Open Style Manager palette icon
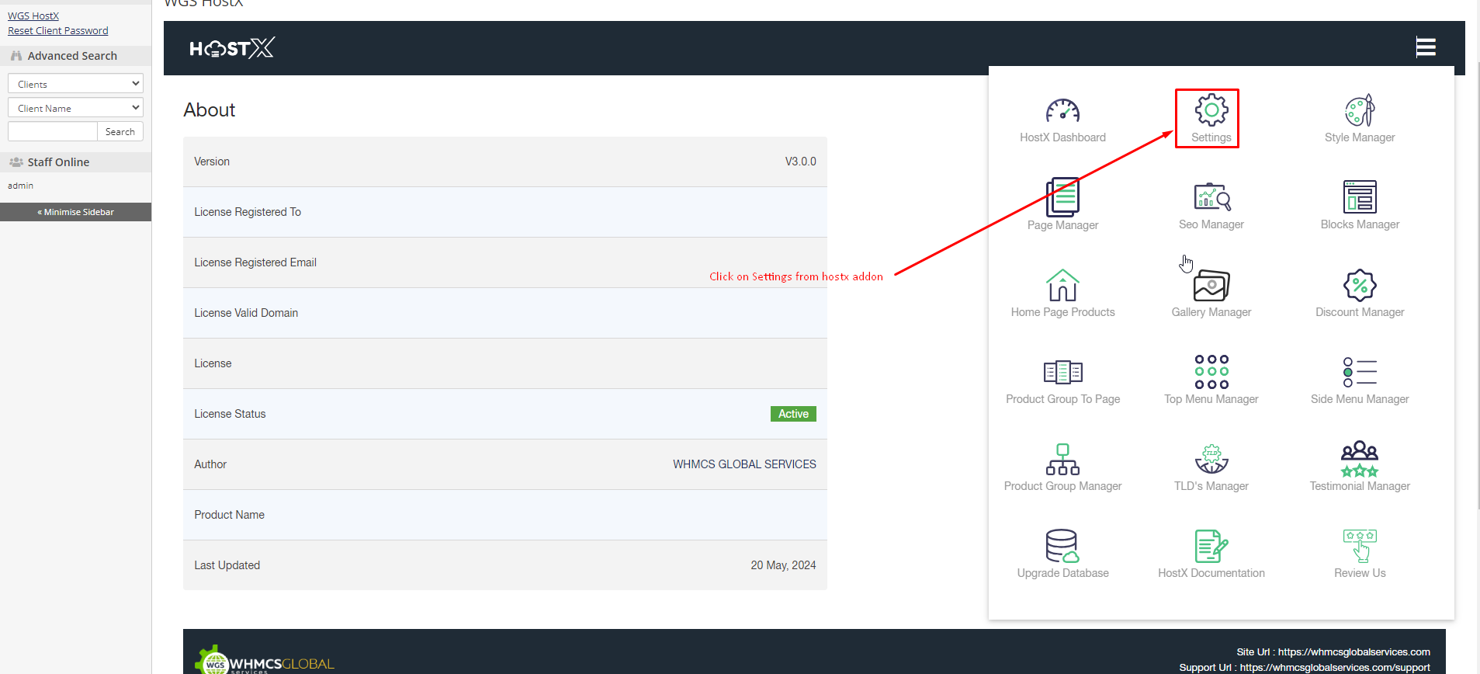Screen dimensions: 1480x674 click(x=1360, y=111)
